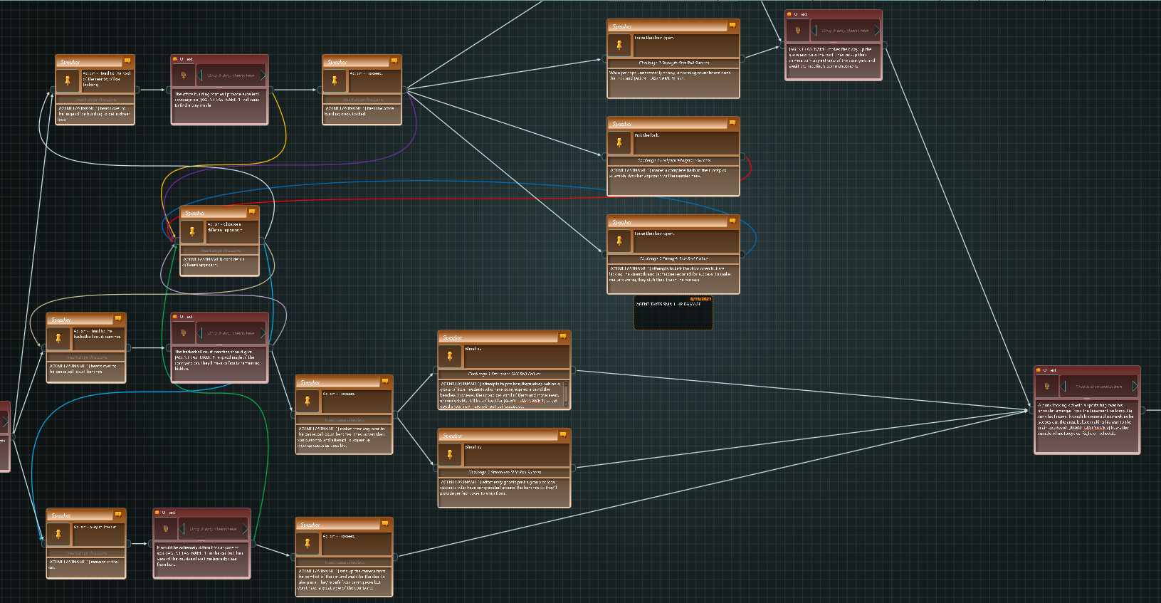Click left arrow in 'office building roof' red node
The height and width of the screenshot is (603, 1161).
200,75
